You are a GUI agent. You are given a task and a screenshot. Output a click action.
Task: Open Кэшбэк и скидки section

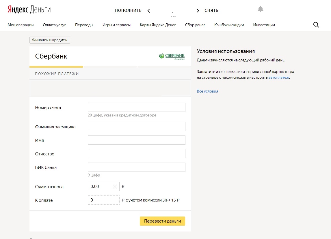(x=229, y=25)
